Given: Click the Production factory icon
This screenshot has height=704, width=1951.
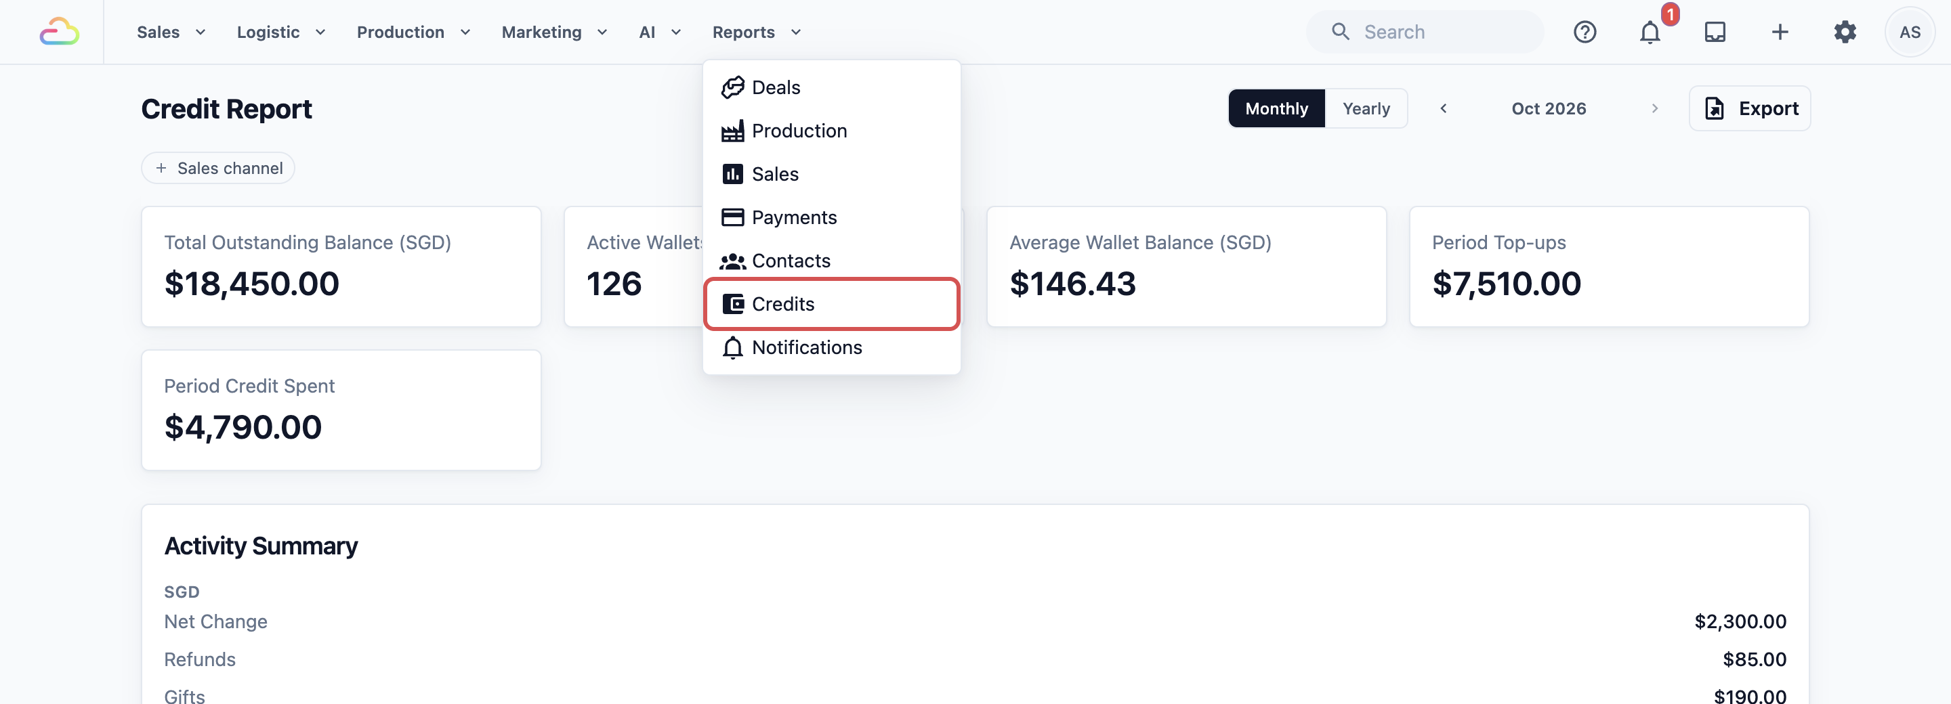Looking at the screenshot, I should tap(732, 131).
